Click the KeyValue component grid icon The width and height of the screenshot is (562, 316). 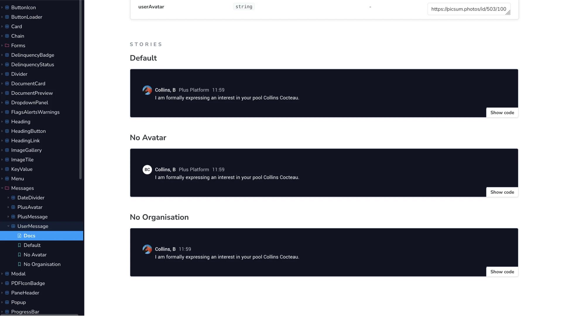coord(7,169)
